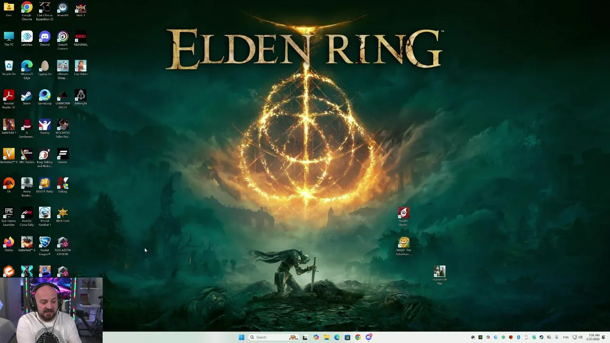Select the Burglin' Gnomes desktop icon
The image size is (610, 343).
point(404,217)
